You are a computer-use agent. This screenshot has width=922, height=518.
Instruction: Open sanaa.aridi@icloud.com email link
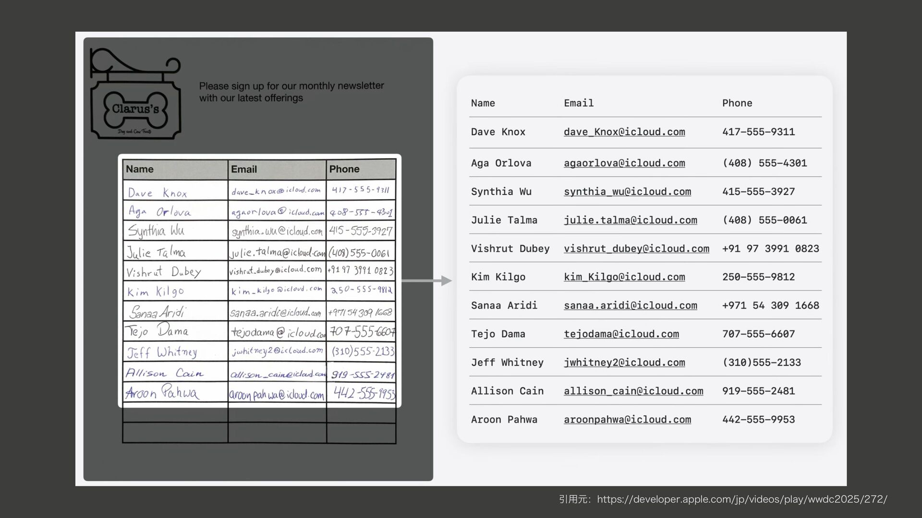[630, 306]
